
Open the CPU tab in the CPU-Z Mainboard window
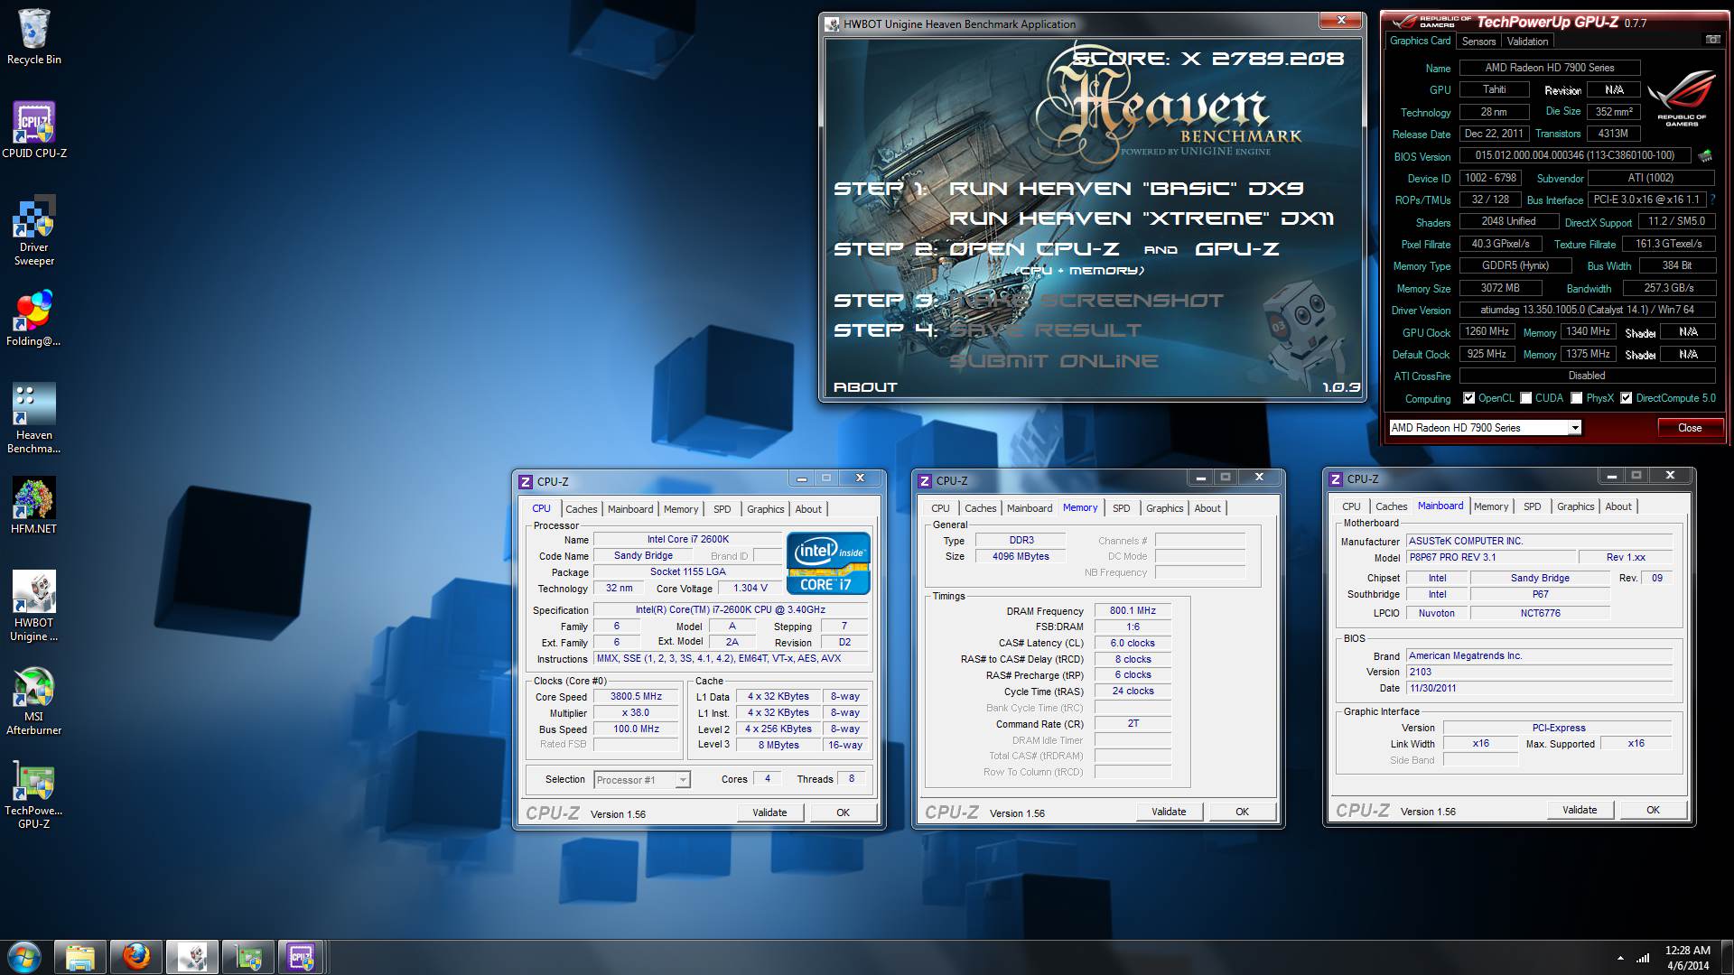(1351, 506)
